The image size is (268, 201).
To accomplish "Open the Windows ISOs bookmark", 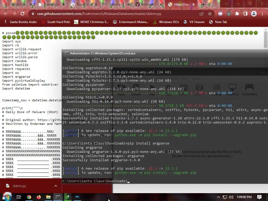I will 166,22.
